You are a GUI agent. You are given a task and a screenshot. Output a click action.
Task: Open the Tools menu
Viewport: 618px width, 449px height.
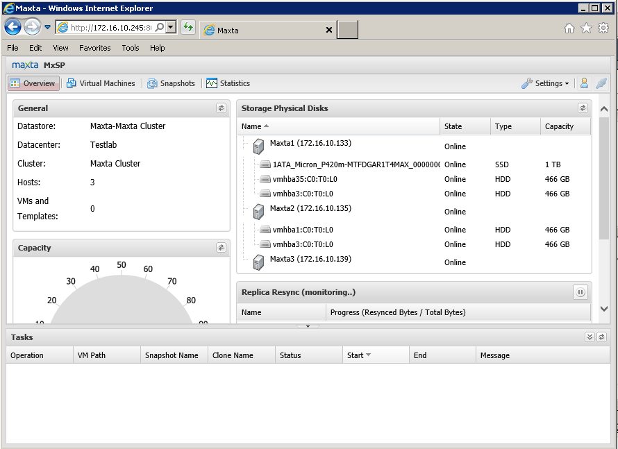[x=131, y=48]
